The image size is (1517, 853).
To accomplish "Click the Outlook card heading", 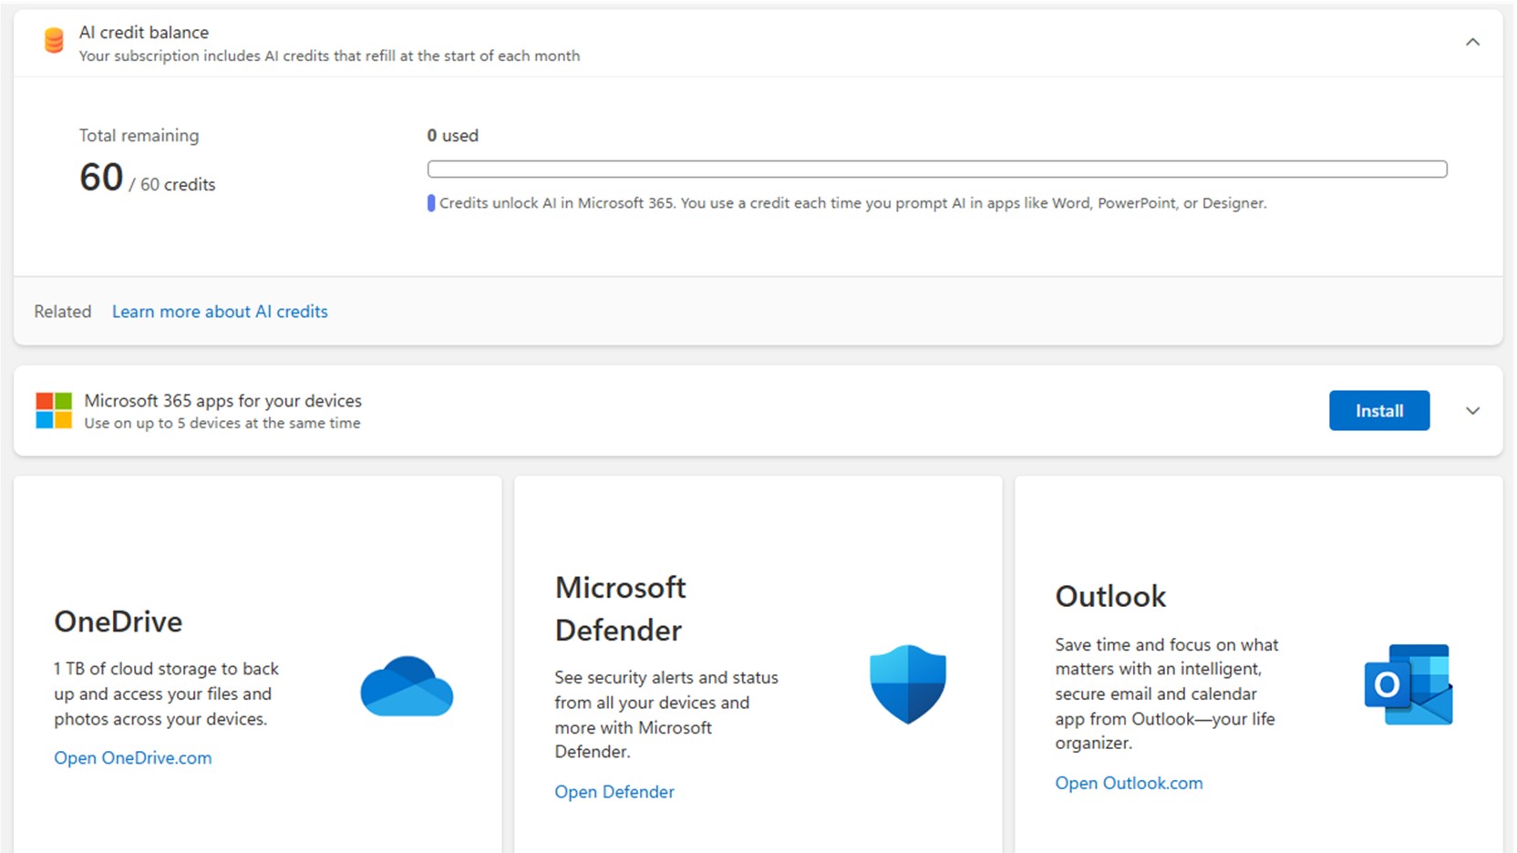I will click(x=1110, y=596).
